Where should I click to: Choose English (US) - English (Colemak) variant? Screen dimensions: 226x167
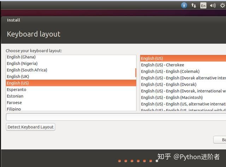(x=183, y=71)
